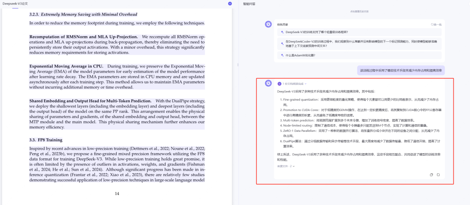This screenshot has width=470, height=205.
Task: Click answer item 6 DualPipe算法
Action: (360, 144)
